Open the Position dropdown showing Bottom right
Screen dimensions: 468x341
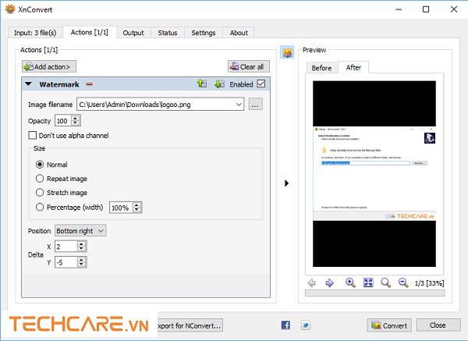80,230
